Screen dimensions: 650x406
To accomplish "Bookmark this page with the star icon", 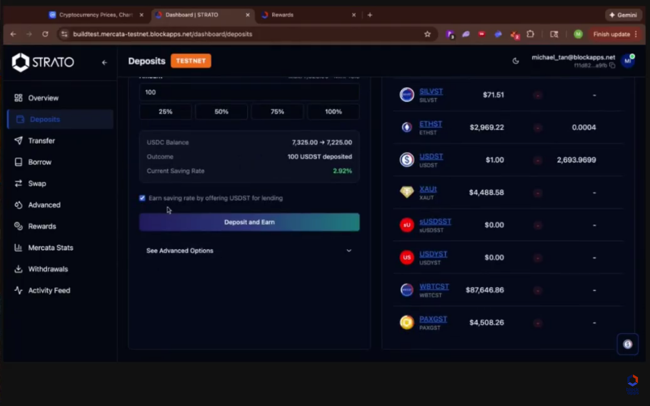I will click(x=427, y=34).
